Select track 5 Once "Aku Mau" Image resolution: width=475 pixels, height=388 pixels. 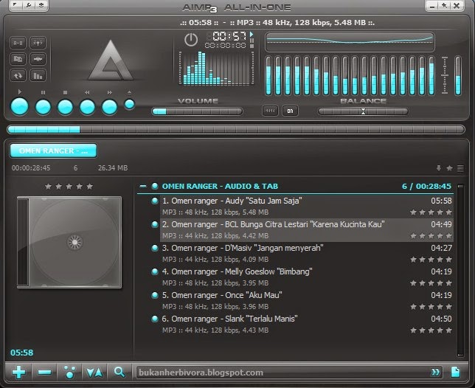pos(307,301)
